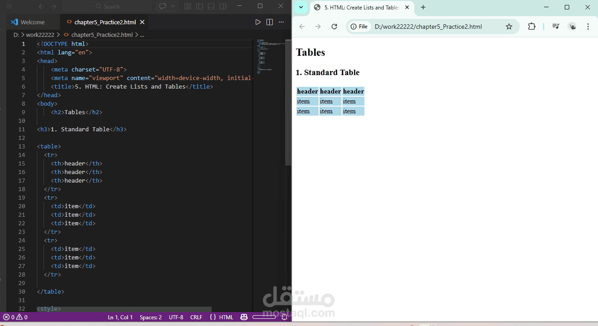Select the D: breadcrumb segment
The image size is (598, 326).
16,35
